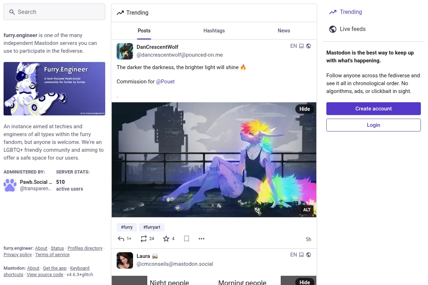The height and width of the screenshot is (285, 428).
Task: Hide the media on Laura's post
Action: pos(305,282)
